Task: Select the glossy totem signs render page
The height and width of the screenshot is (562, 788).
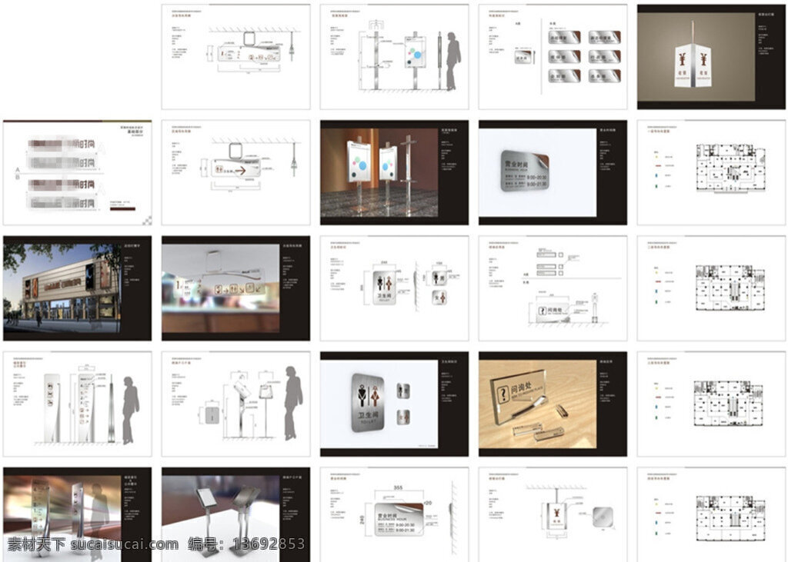Action: coord(77,515)
